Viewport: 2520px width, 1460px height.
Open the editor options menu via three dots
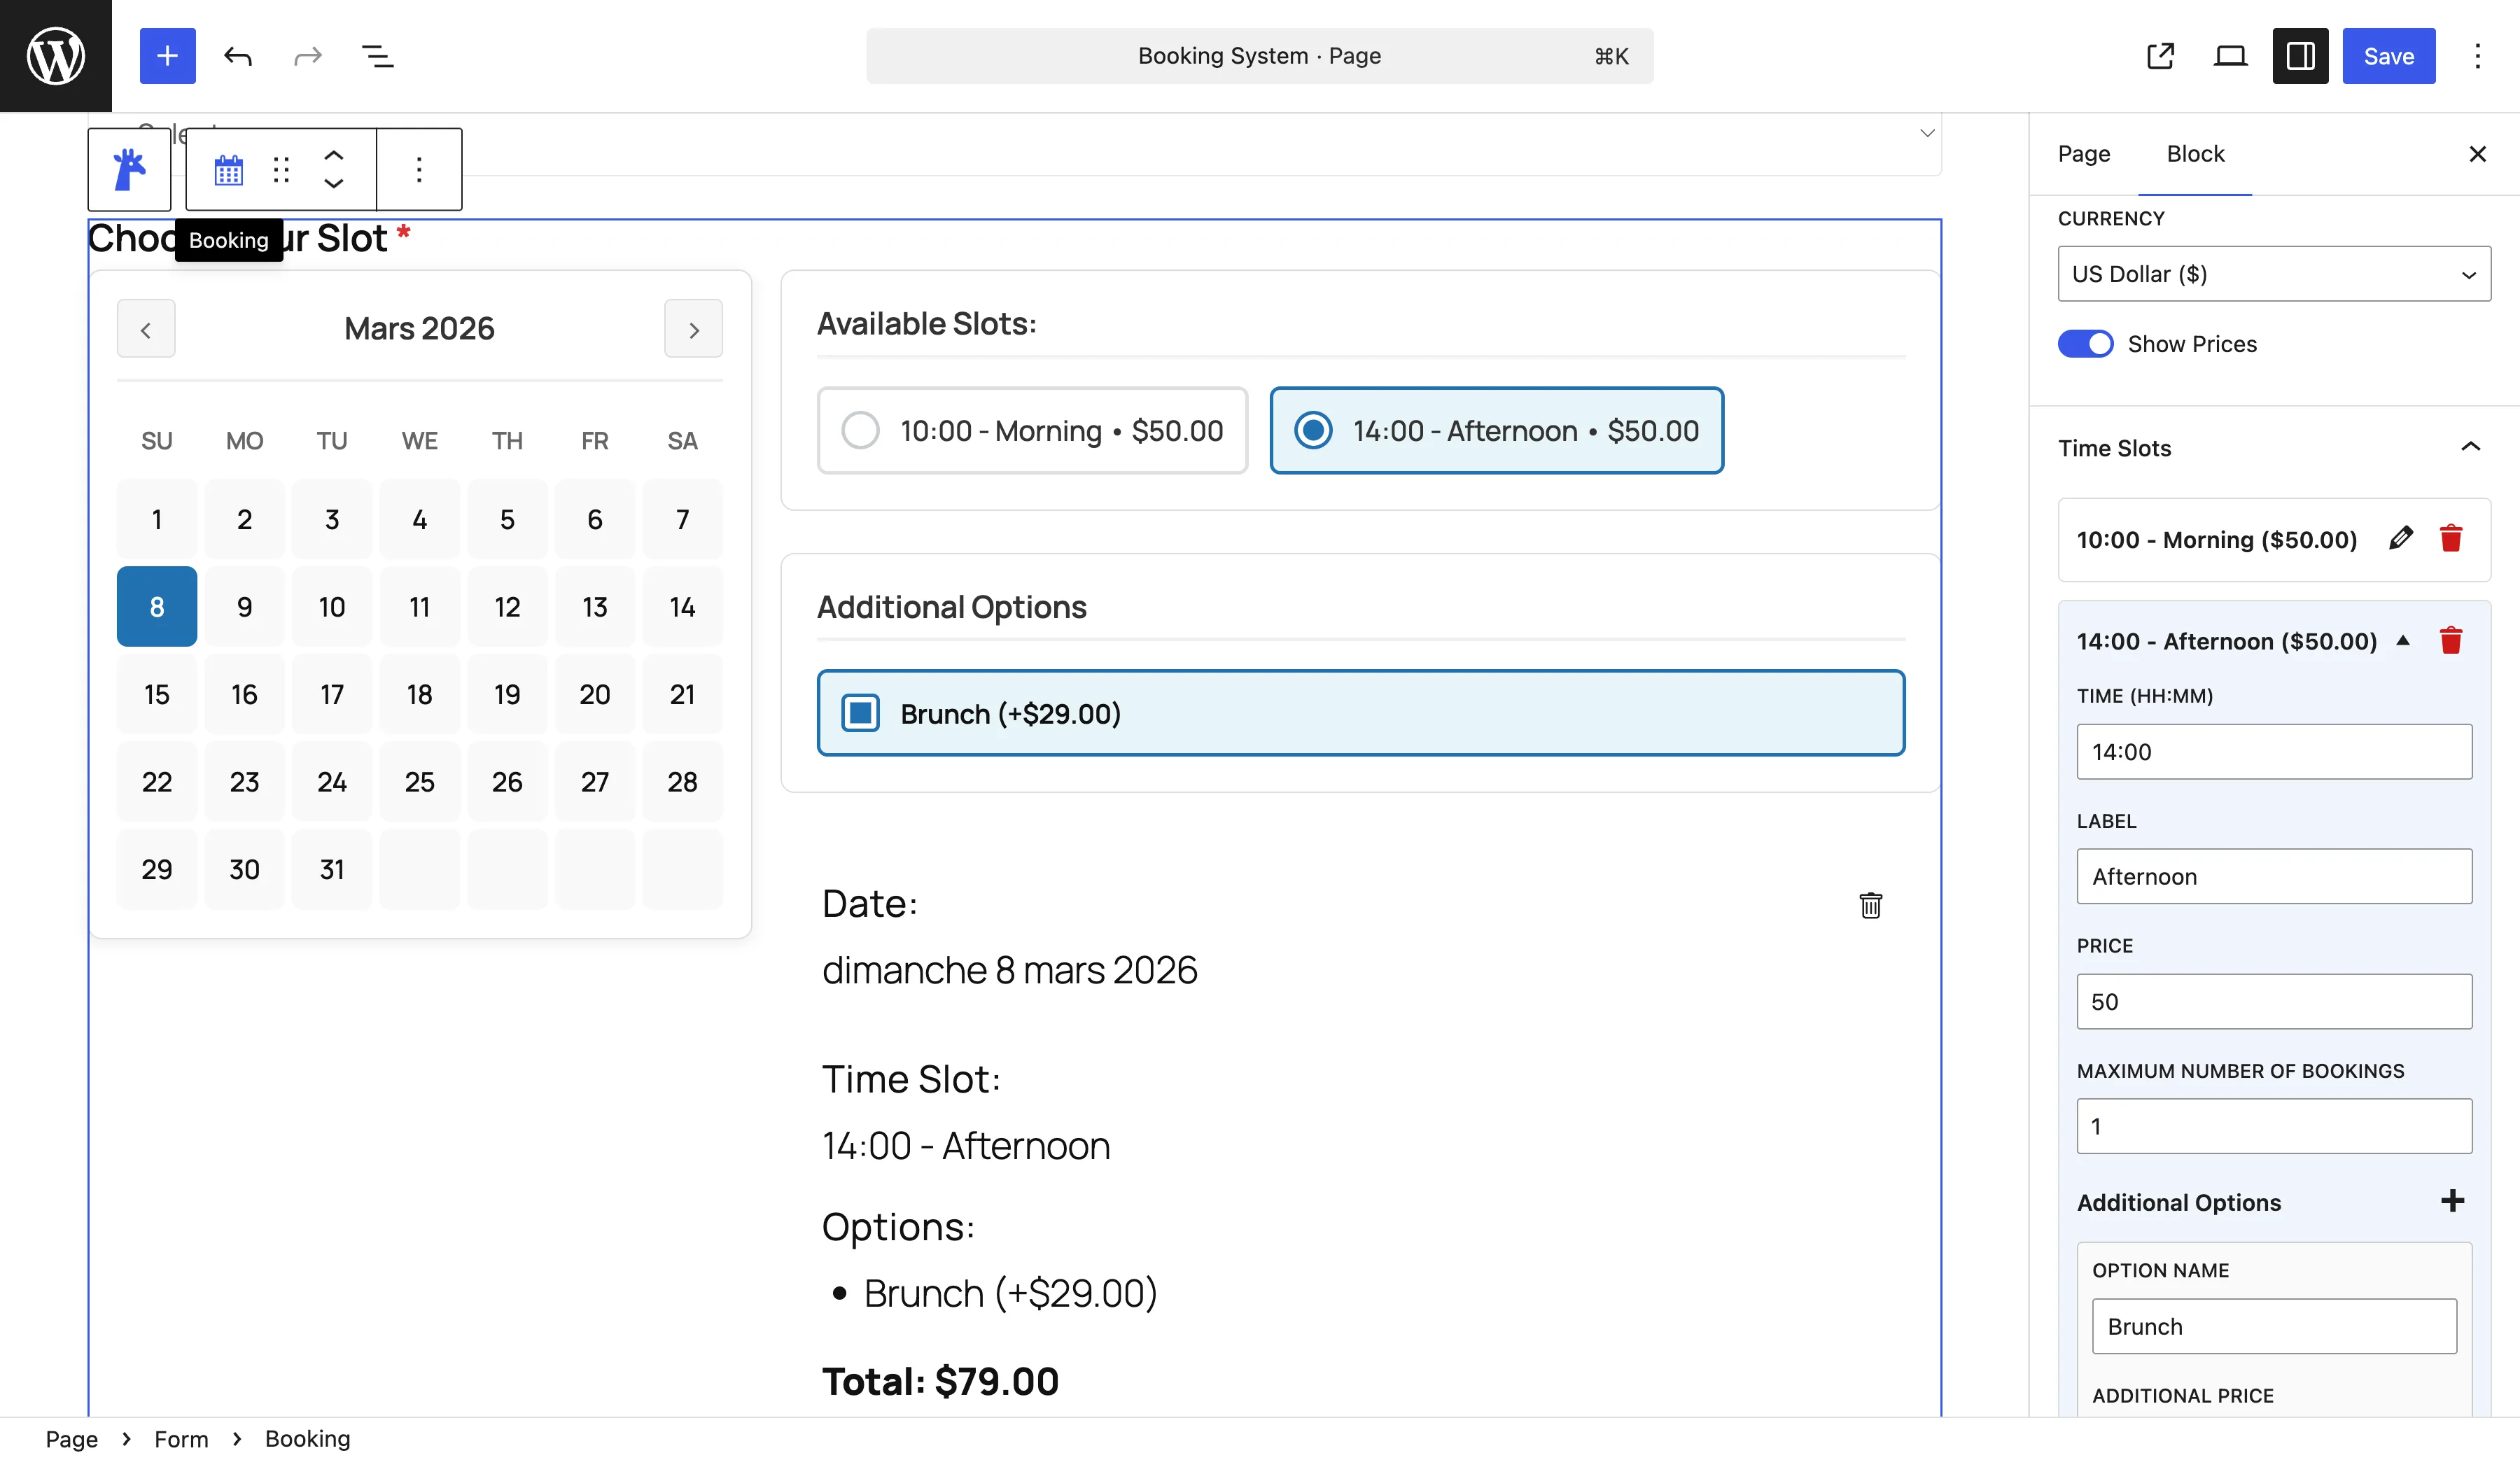pyautogui.click(x=2477, y=56)
